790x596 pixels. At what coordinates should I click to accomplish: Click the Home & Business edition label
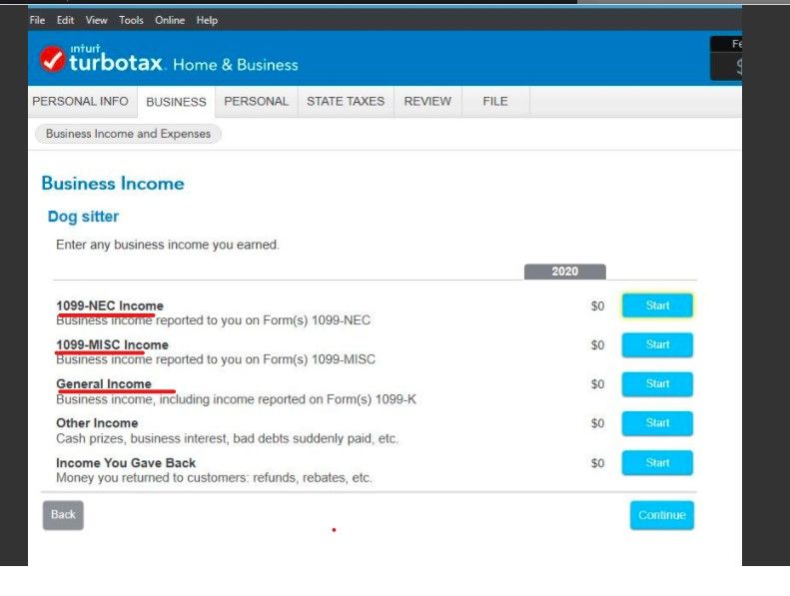(x=236, y=65)
